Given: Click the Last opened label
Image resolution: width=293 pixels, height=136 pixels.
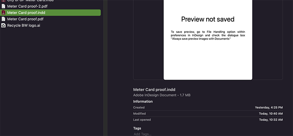Looking at the screenshot, I should click(142, 119).
